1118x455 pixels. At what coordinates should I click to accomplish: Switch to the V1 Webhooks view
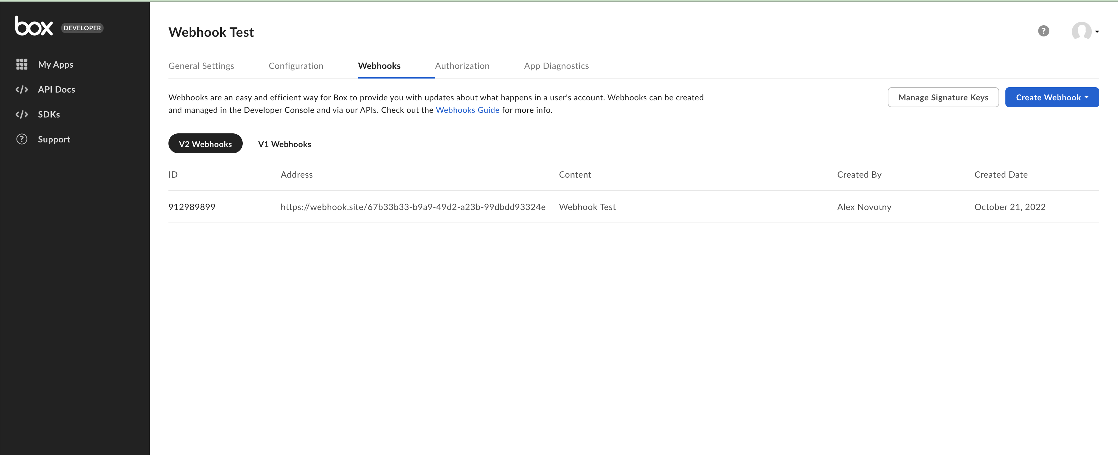pyautogui.click(x=284, y=144)
